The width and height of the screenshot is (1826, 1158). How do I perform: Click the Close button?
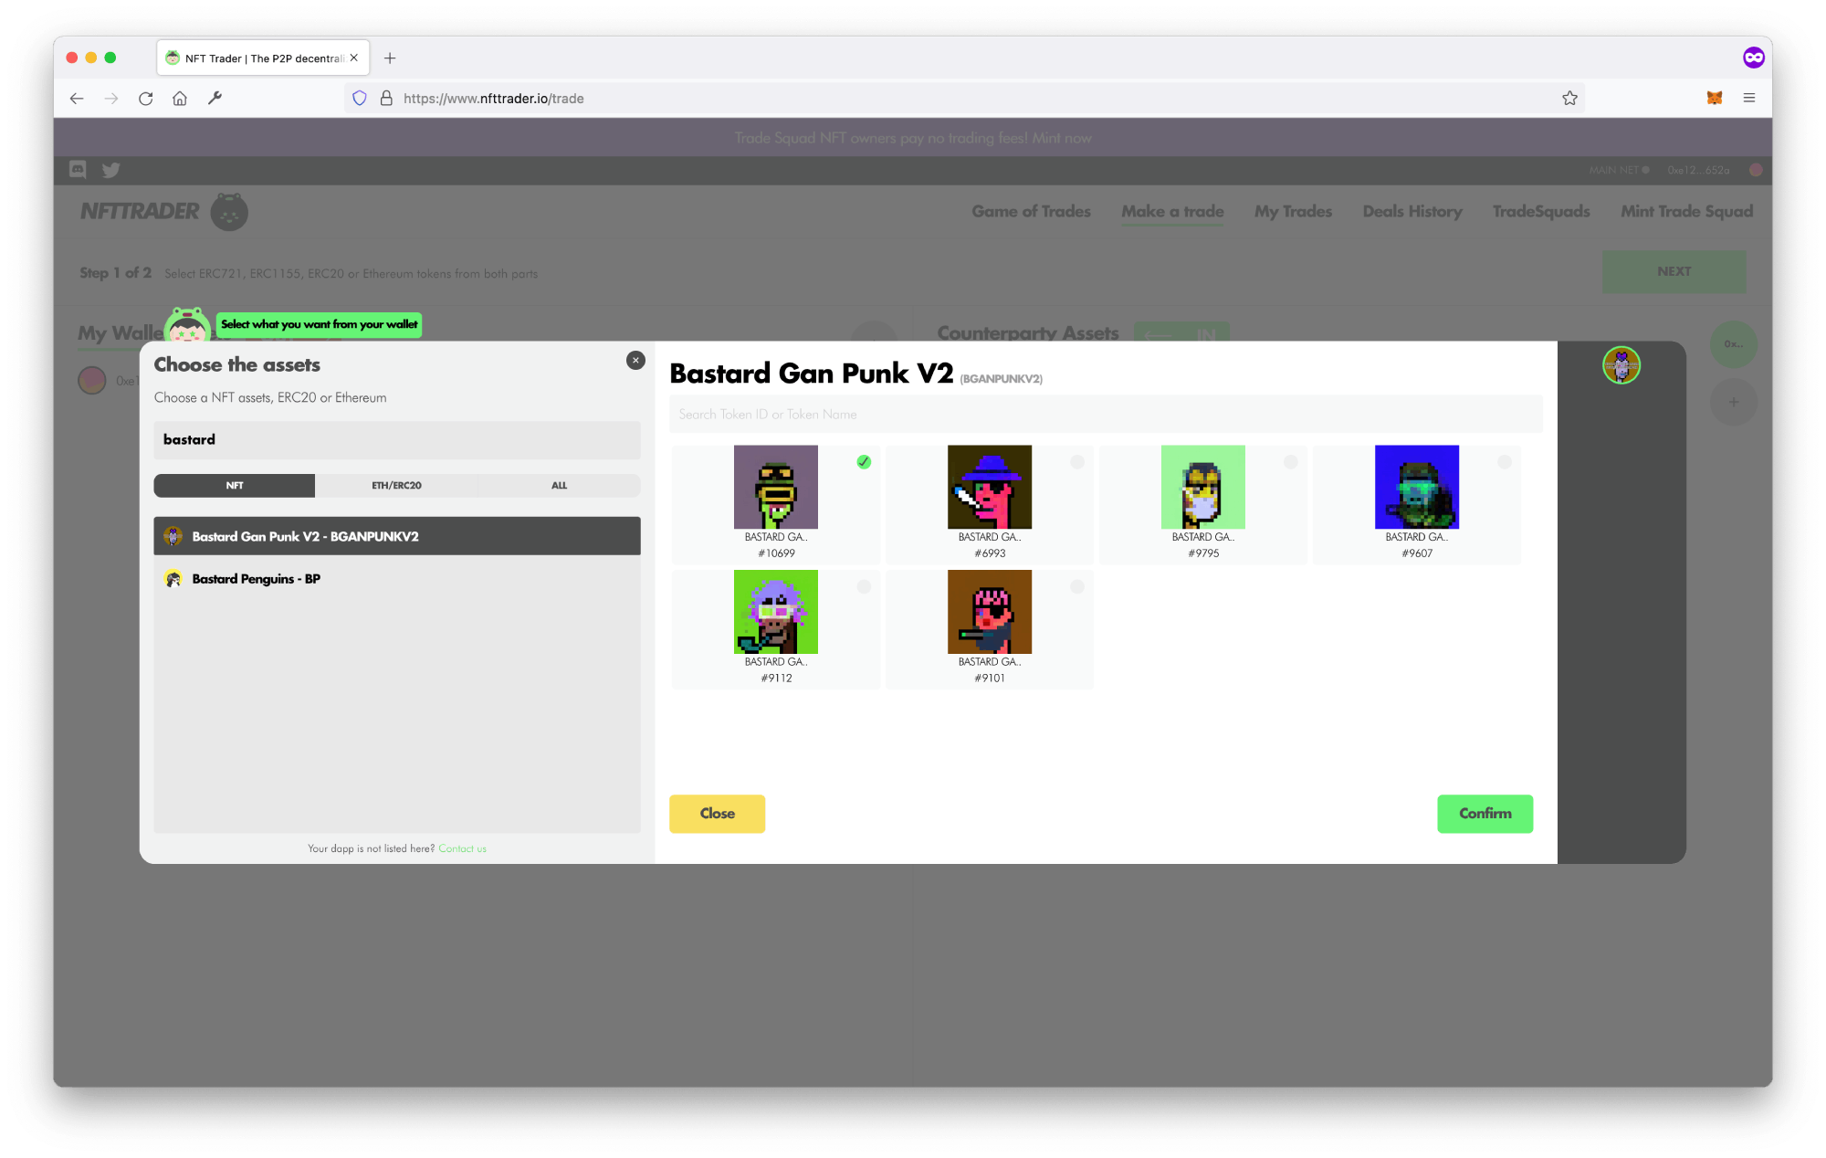(718, 814)
